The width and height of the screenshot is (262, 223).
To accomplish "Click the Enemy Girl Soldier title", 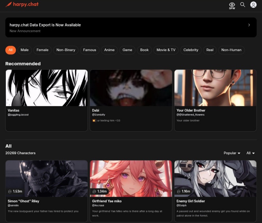I will click(x=191, y=201).
